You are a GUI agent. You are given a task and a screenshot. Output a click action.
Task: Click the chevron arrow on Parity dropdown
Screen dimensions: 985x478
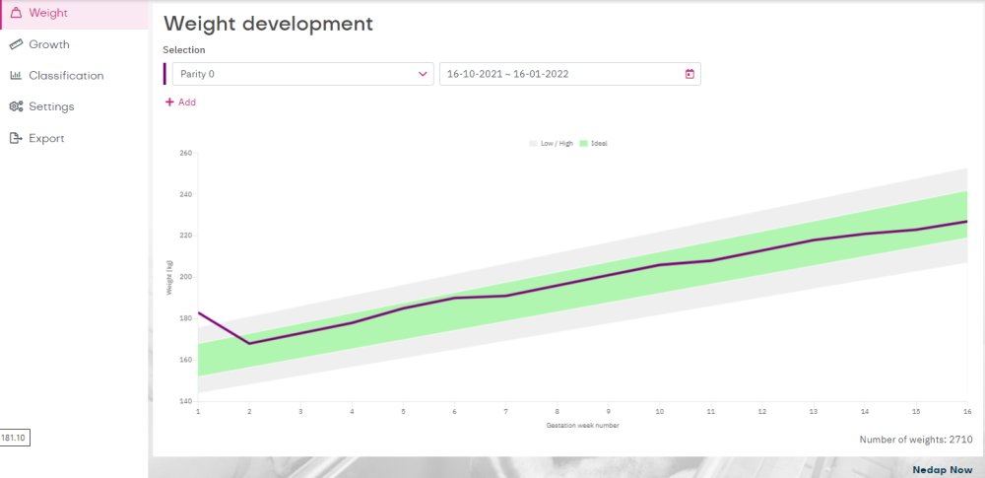pos(423,74)
